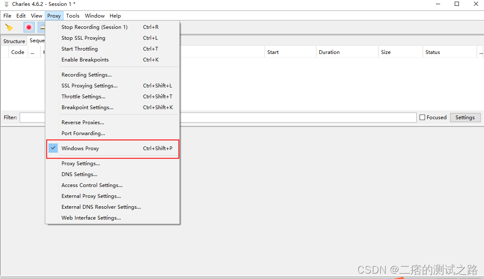Enable the Focused checkbox
The image size is (484, 279).
(422, 118)
